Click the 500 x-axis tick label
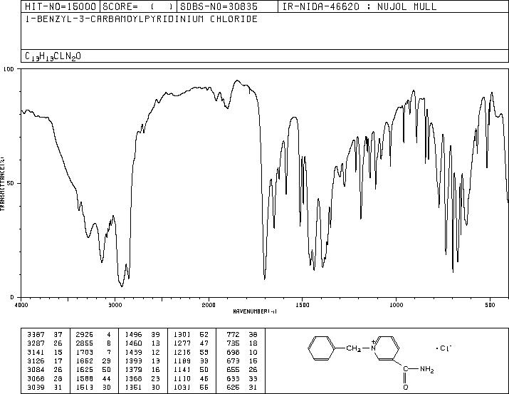509x394 pixels. [490, 305]
